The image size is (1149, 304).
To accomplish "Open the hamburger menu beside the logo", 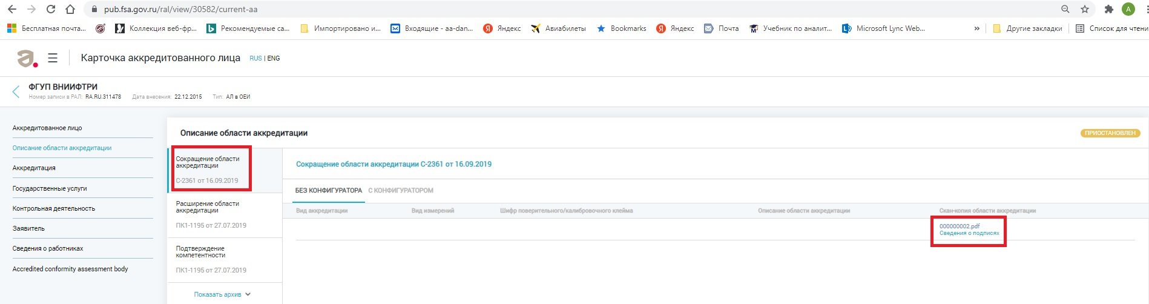I will pos(53,58).
